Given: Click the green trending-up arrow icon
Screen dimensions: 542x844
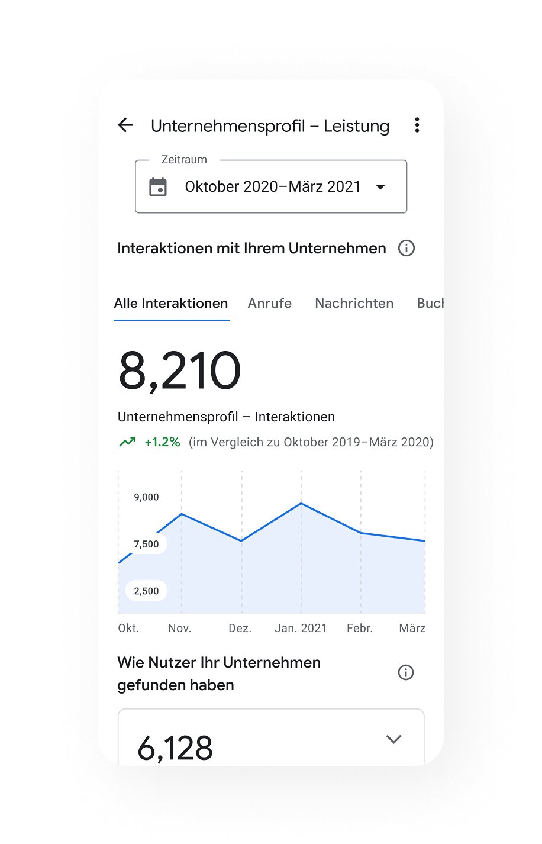Looking at the screenshot, I should pos(127,442).
